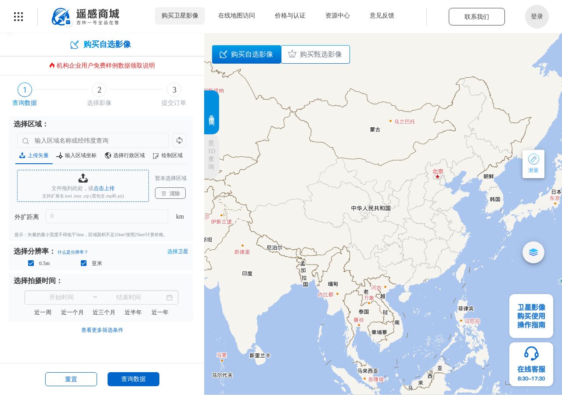Toggle the 亚米 resolution checkbox
The height and width of the screenshot is (395, 562).
point(83,263)
